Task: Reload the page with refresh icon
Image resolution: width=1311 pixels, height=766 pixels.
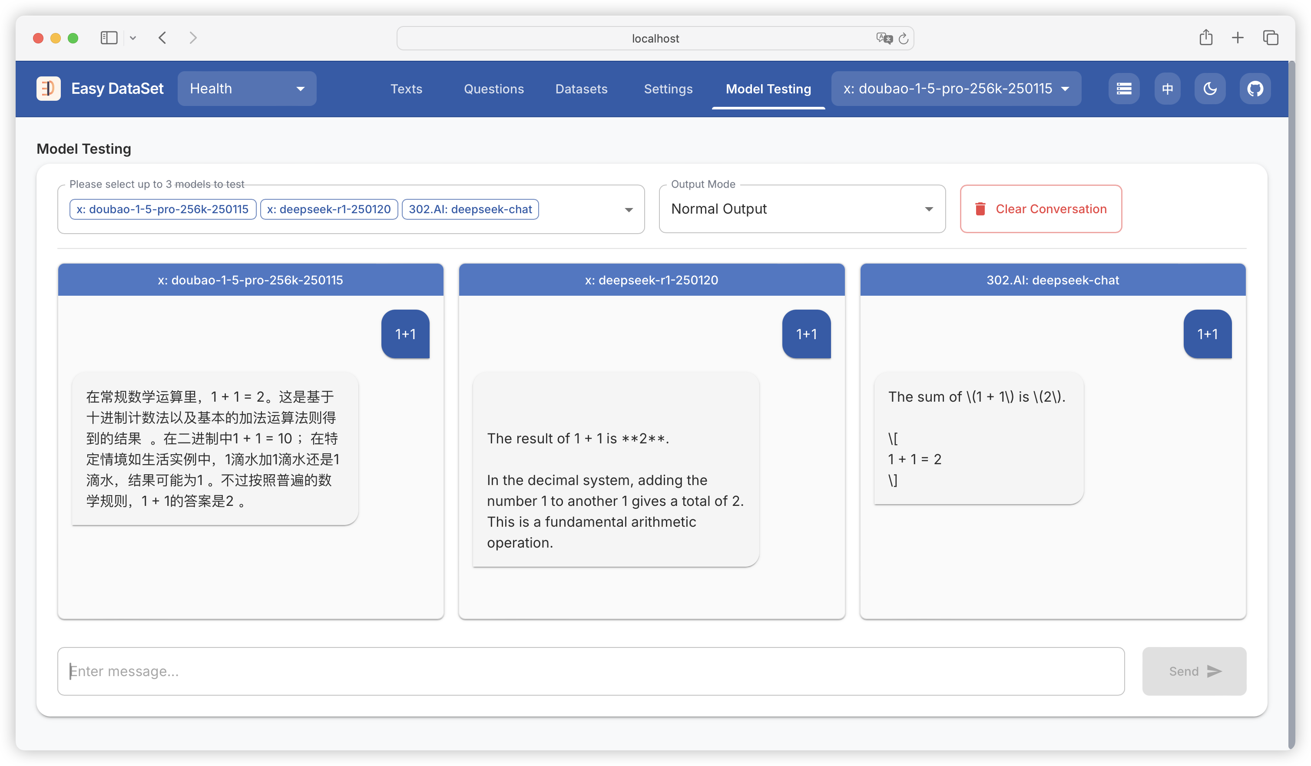Action: click(x=904, y=39)
